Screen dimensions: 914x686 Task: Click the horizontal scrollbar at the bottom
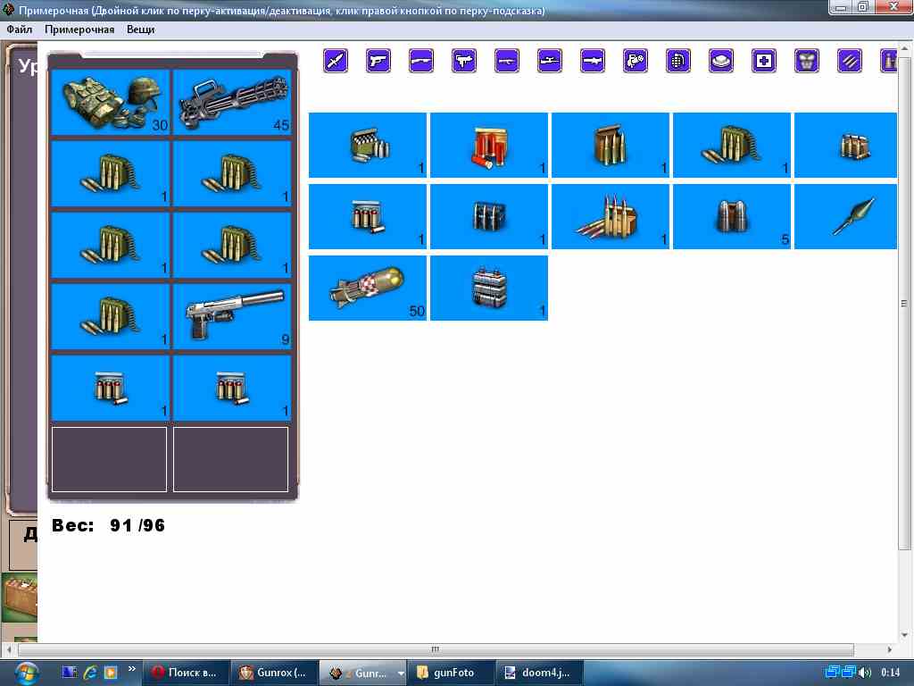coord(435,649)
